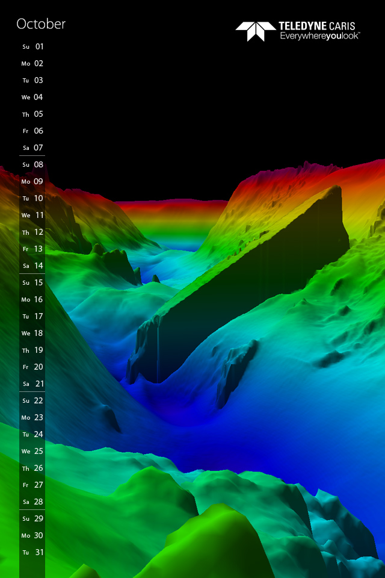Select the date Fr 13
This screenshot has height=578, width=385.
33,249
